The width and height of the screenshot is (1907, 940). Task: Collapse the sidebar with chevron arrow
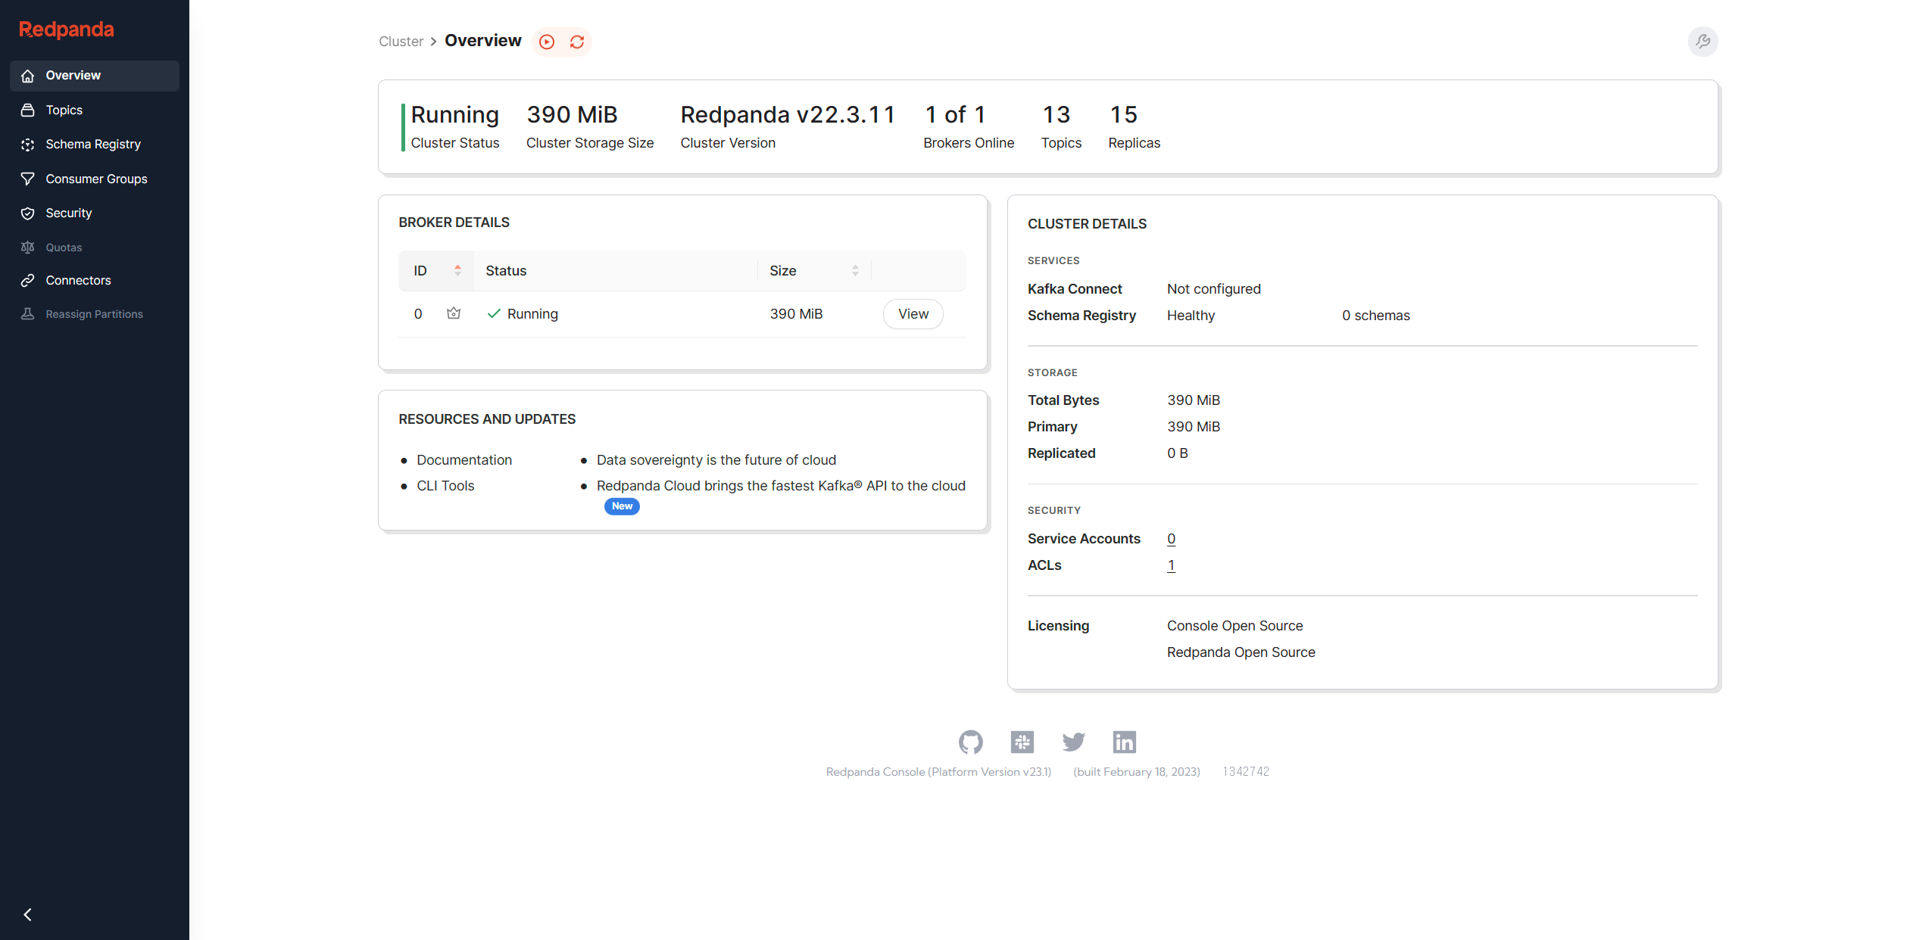[28, 914]
